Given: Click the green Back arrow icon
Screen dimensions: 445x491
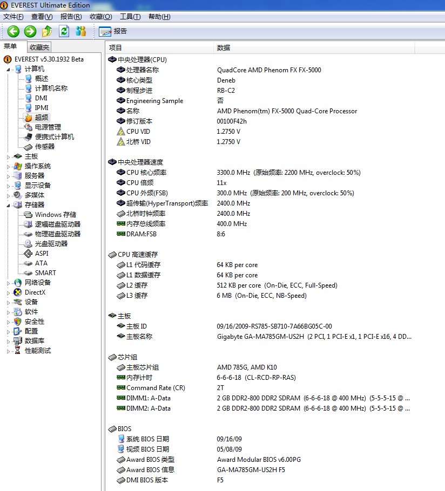Looking at the screenshot, I should click(14, 31).
